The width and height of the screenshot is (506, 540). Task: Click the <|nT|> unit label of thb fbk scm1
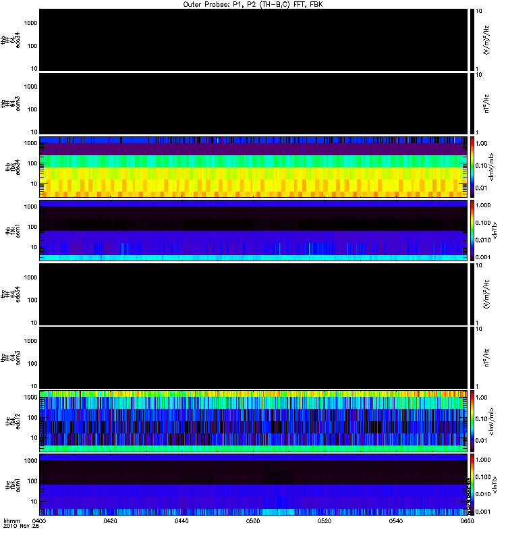coord(495,230)
